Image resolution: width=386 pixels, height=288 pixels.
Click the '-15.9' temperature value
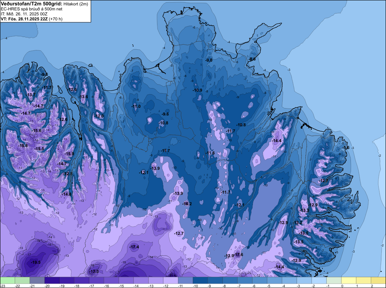coord(69,154)
